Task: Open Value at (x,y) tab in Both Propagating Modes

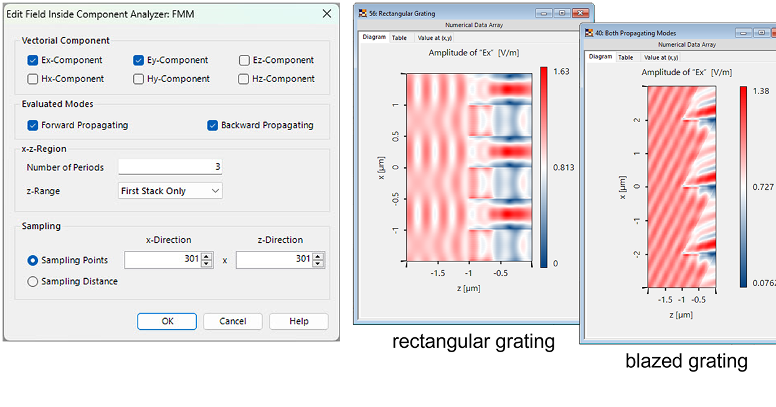Action: point(660,57)
